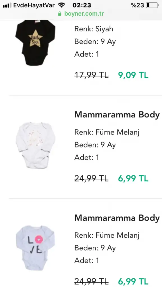Screen dimensions: 162x287
Task: Tap the first crossed-out 24,99 TL price
Action: (x=92, y=178)
